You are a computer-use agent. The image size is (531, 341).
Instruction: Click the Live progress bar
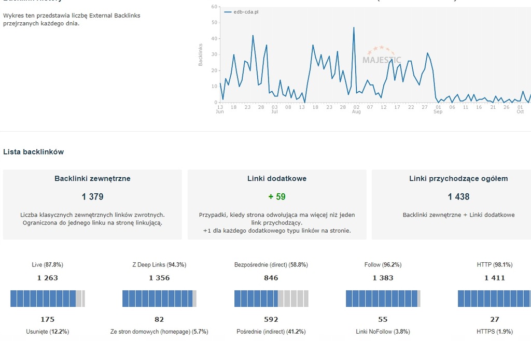(x=47, y=299)
